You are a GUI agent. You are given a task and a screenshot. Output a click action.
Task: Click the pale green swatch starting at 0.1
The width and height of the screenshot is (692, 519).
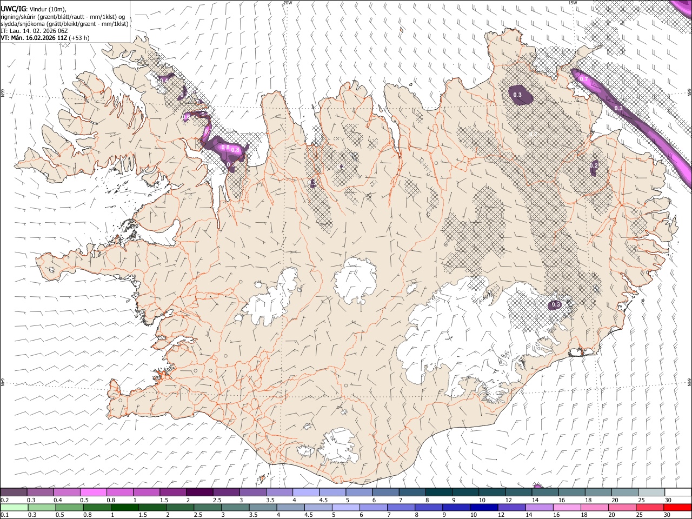coord(14,508)
